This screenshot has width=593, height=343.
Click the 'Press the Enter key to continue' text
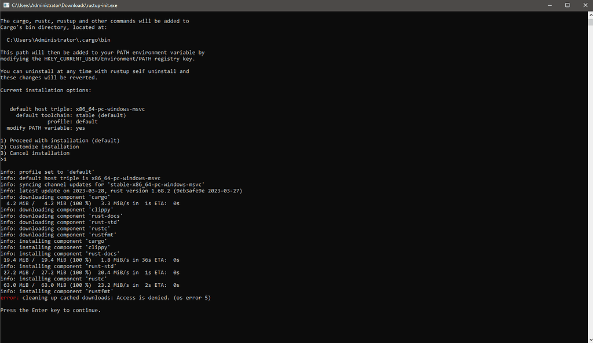pos(51,310)
